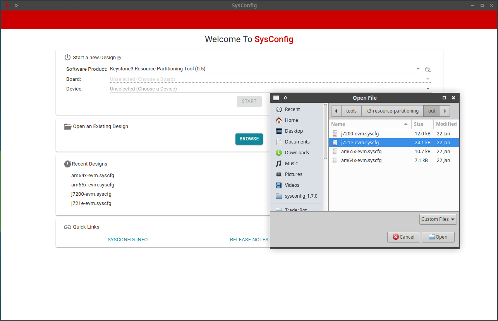Viewport: 498px width, 321px height.
Task: Click the Cancel button in the Open File dialog
Action: coord(404,237)
